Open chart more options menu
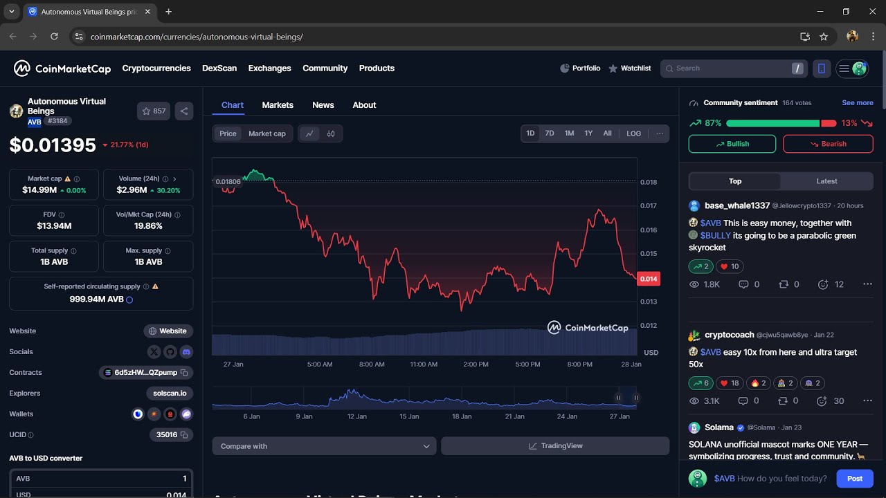The image size is (886, 498). click(660, 133)
